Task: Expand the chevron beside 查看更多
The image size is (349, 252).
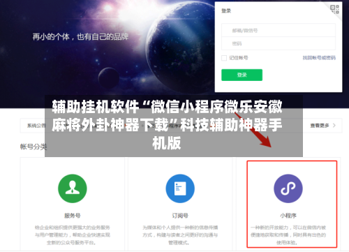Action: [x=334, y=126]
